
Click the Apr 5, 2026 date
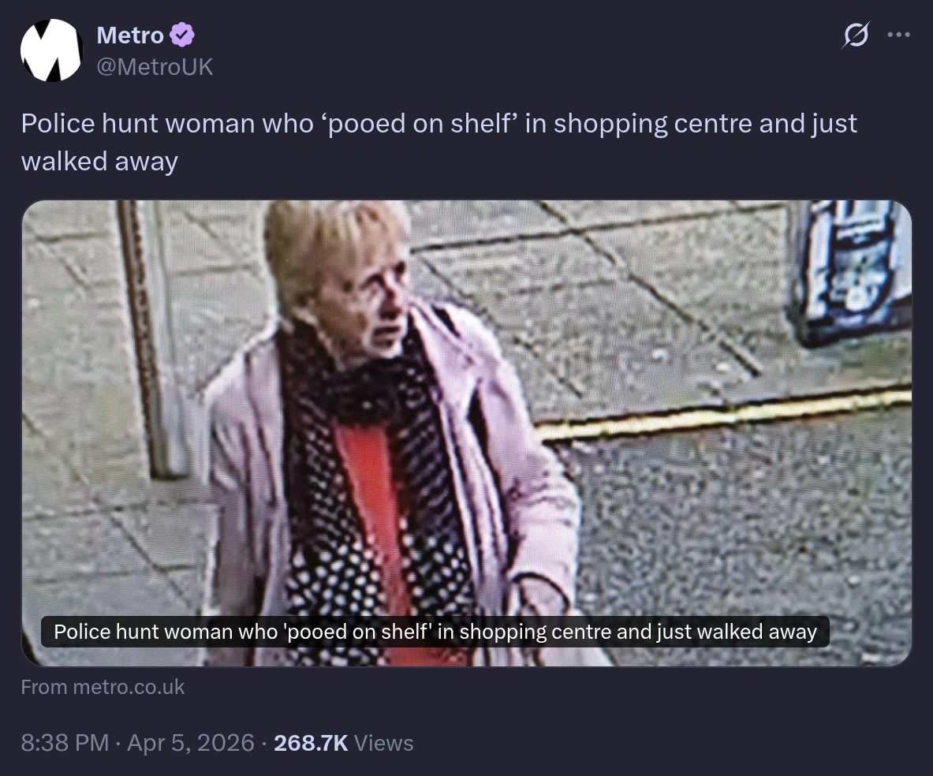(190, 743)
